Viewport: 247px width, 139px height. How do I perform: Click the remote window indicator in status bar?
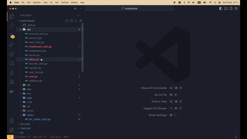coord(10,137)
